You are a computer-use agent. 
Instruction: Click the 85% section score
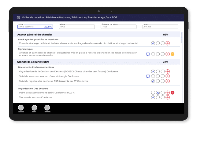tap(165, 35)
